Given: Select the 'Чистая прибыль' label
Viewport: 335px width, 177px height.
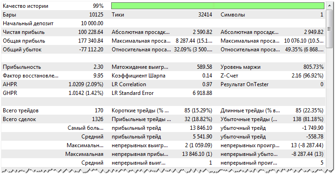Looking at the screenshot, I should tap(24, 32).
